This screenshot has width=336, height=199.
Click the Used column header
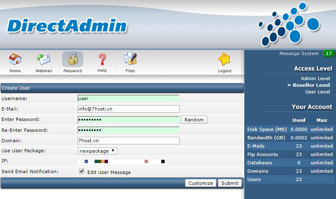(x=299, y=120)
